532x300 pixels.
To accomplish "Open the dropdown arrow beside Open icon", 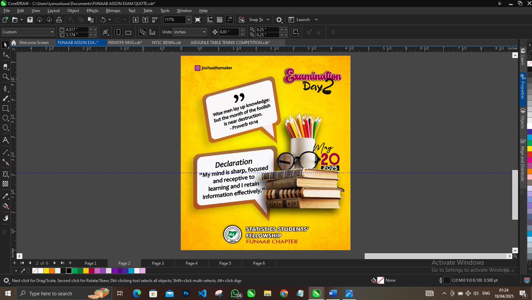I will 21,19.
